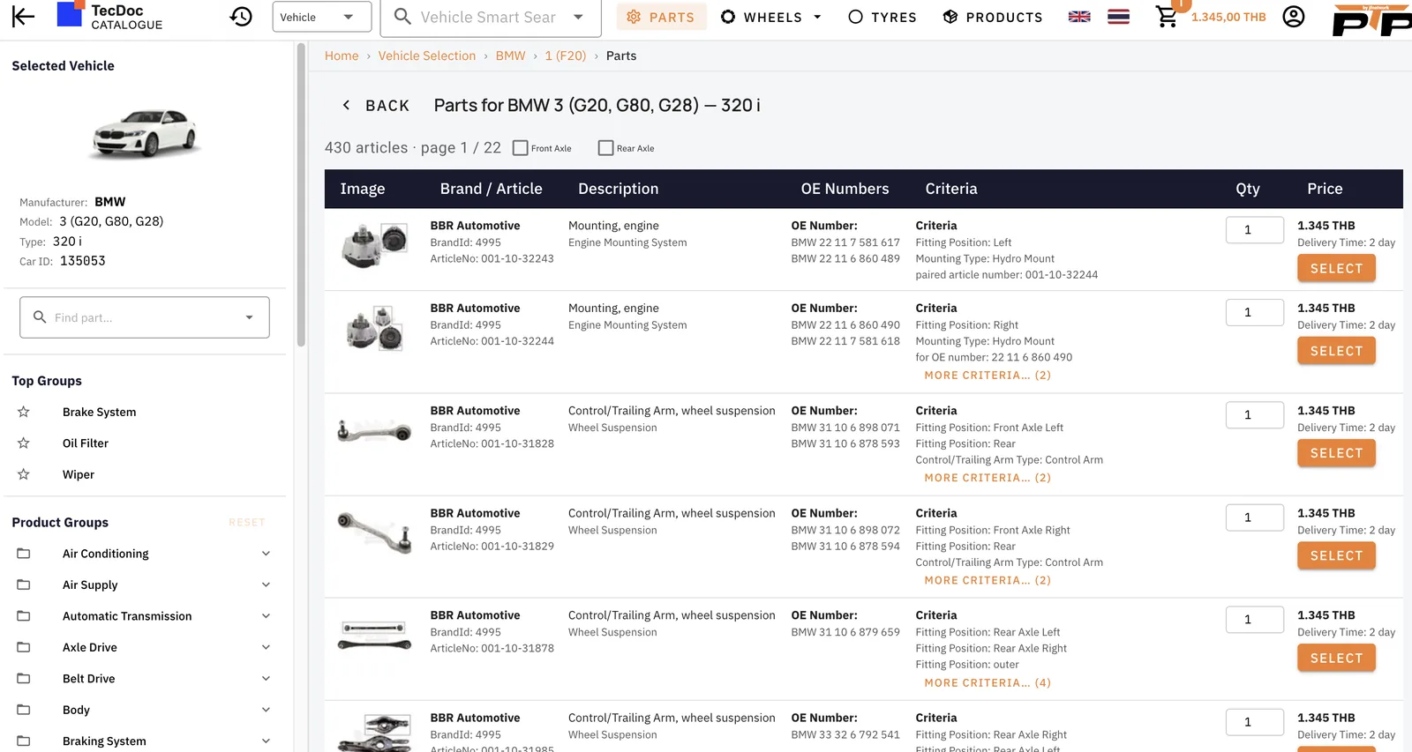This screenshot has width=1412, height=752.
Task: Click the Air Conditioning folder icon
Action: pos(24,554)
